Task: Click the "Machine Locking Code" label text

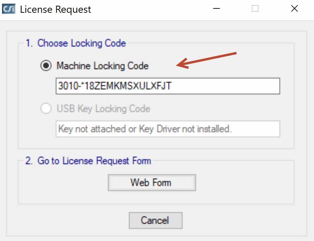Action: click(102, 66)
